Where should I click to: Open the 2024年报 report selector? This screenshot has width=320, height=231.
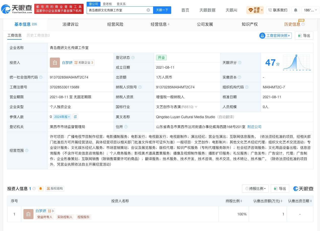[62, 117]
